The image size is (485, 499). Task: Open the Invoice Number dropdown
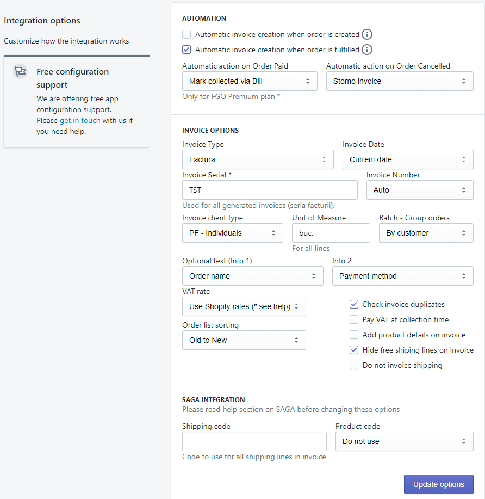(420, 190)
